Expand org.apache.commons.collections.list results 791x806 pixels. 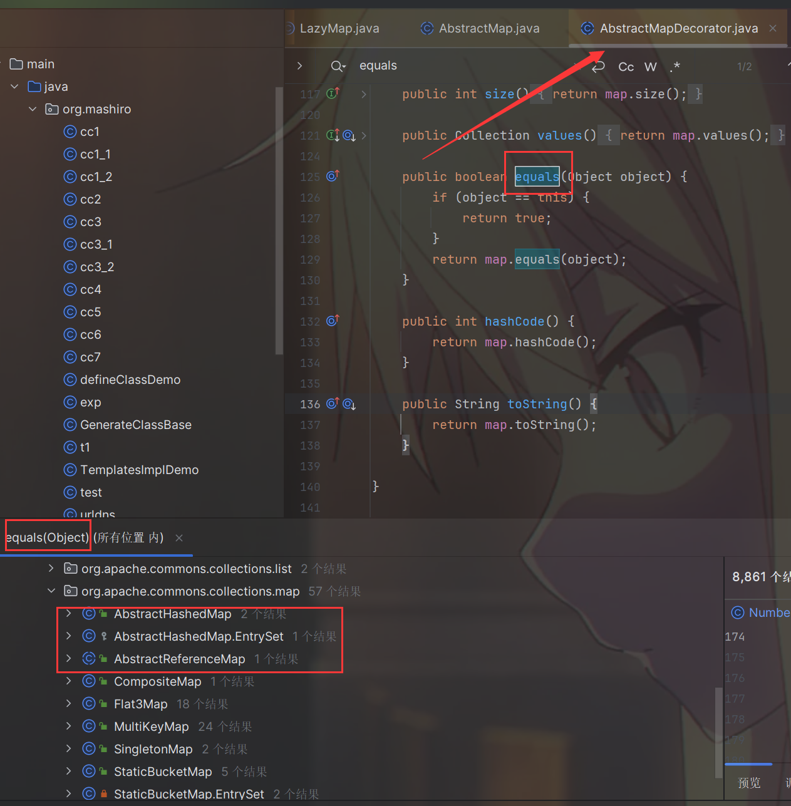[51, 569]
